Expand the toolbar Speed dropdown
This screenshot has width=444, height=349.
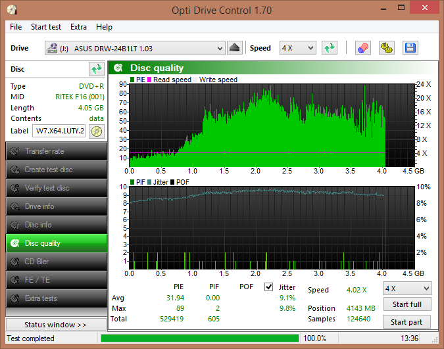pos(310,48)
